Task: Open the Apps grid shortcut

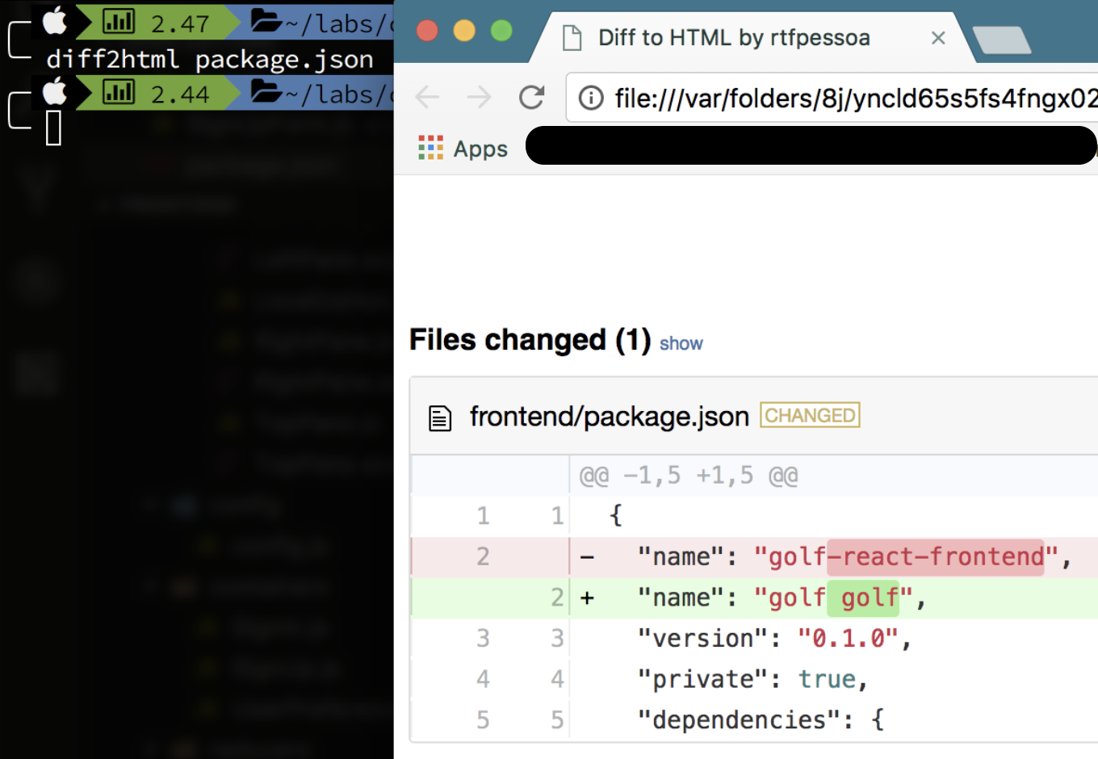Action: [463, 149]
